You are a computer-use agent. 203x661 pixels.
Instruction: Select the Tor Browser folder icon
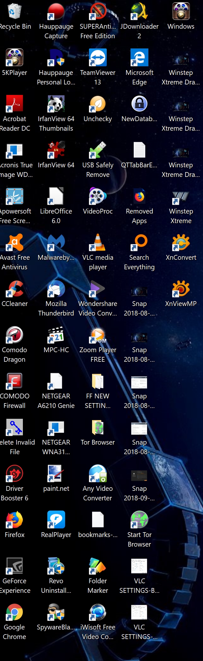pos(98,428)
